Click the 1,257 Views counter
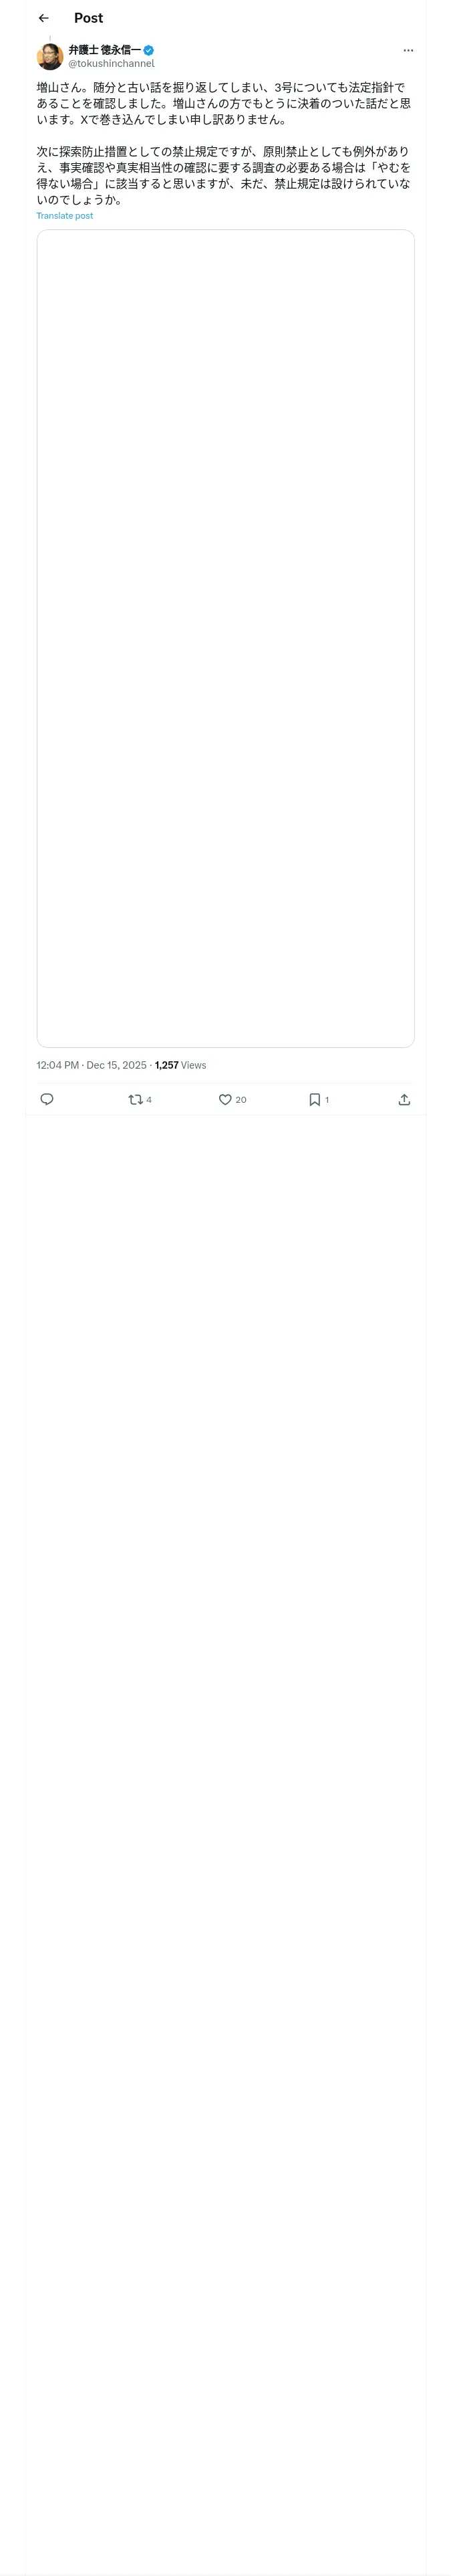Viewport: 451px width, 2576px height. click(181, 1065)
